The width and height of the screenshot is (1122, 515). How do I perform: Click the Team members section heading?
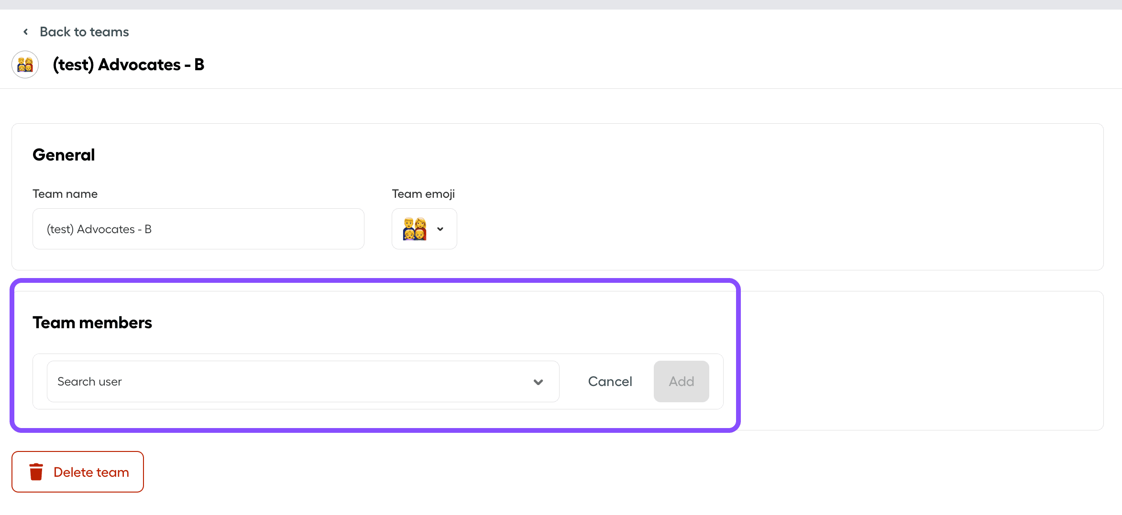pos(92,322)
